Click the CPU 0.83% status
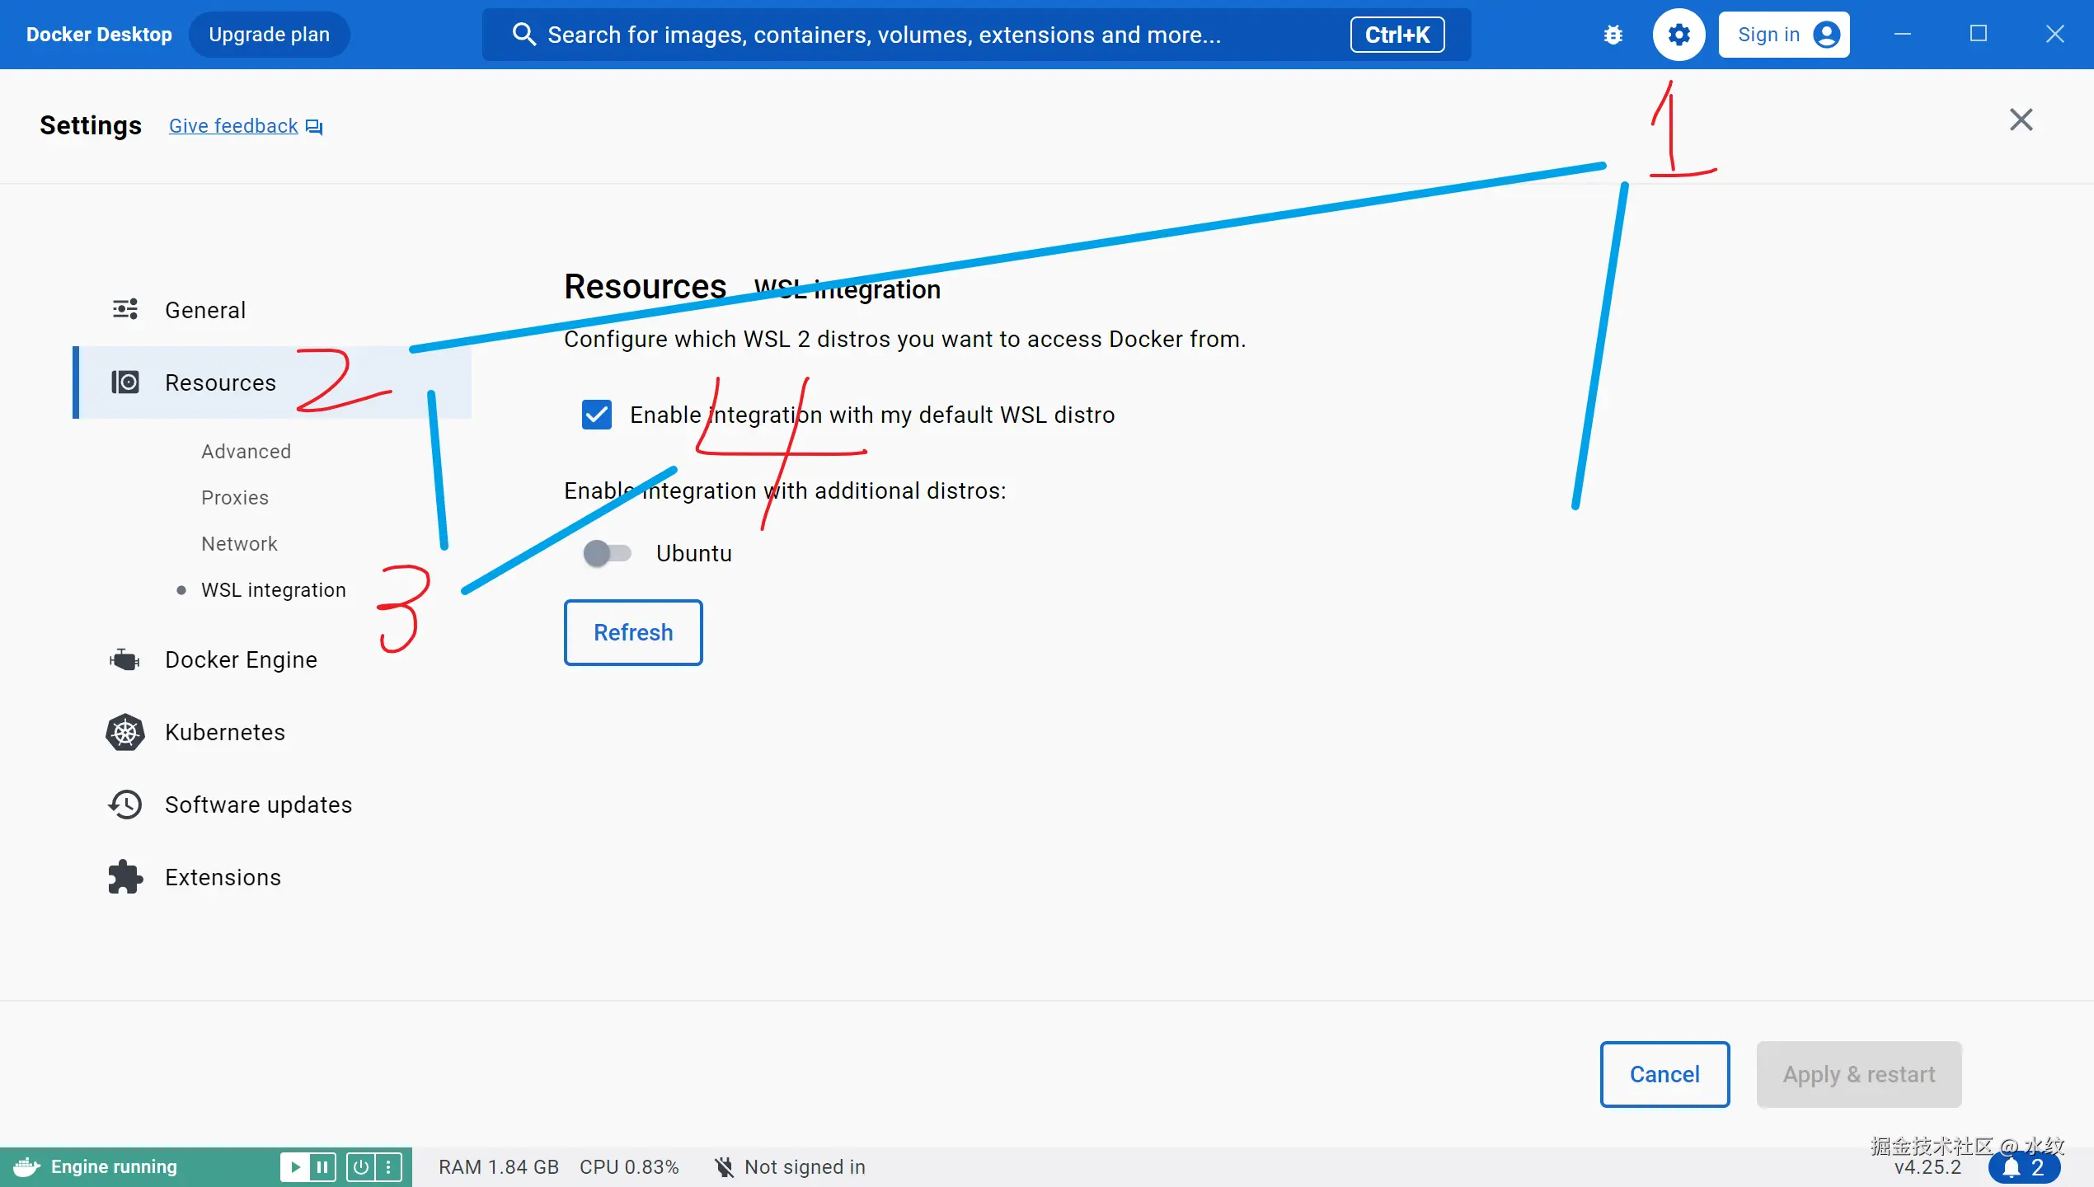The width and height of the screenshot is (2094, 1187). 629,1167
